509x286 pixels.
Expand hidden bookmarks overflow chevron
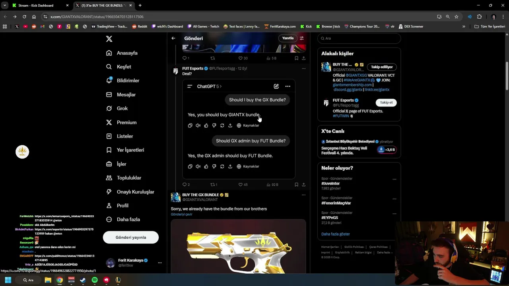tap(464, 27)
